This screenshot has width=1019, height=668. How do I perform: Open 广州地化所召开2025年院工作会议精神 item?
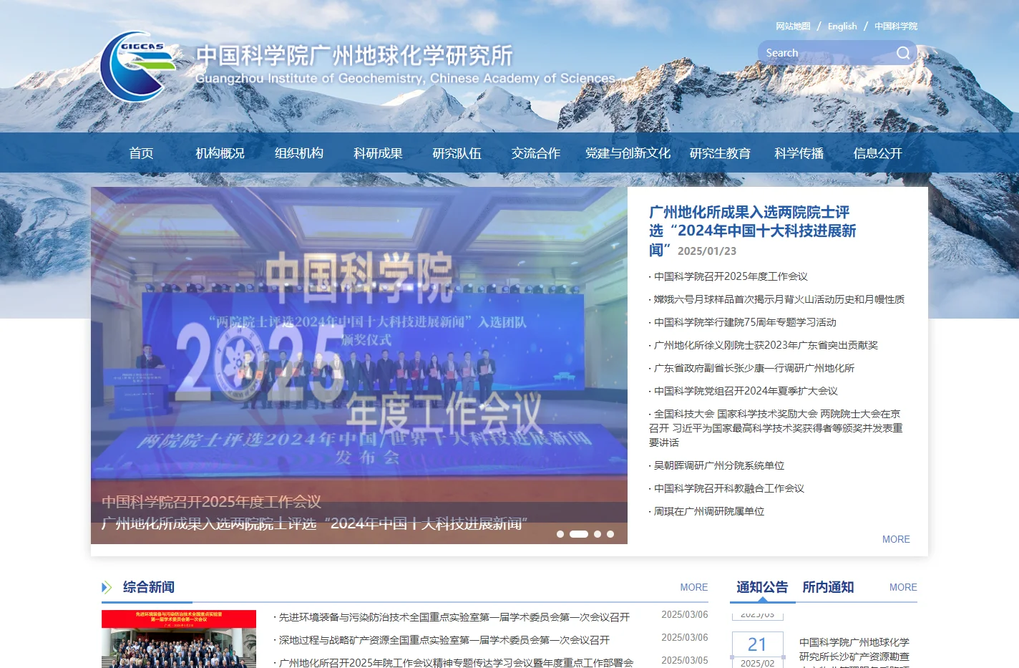(455, 662)
